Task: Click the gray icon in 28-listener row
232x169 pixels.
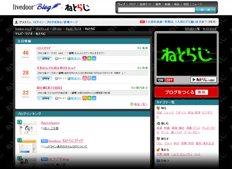Action: [x=89, y=78]
